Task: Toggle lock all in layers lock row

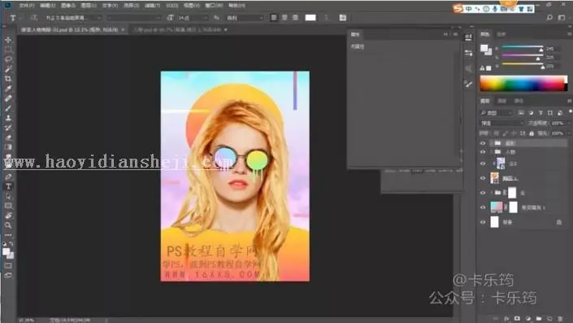Action: pyautogui.click(x=532, y=133)
